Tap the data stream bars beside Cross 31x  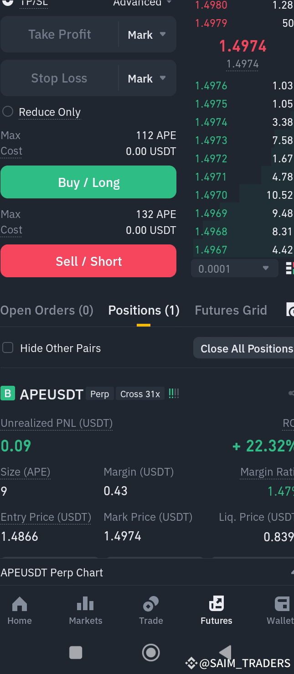coord(174,393)
